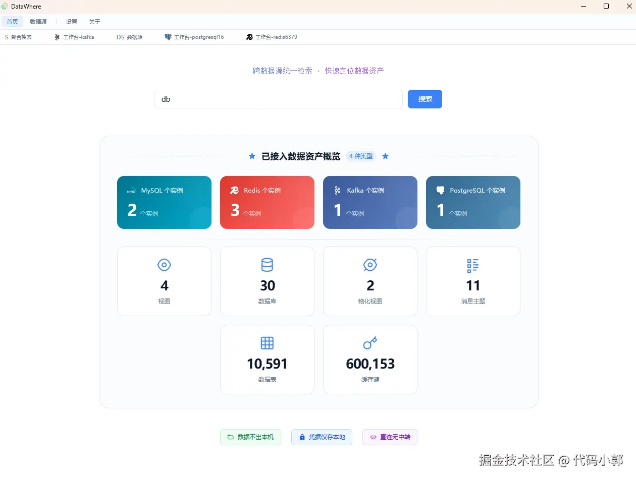Open the Kafka 个实例 card

coord(370,202)
